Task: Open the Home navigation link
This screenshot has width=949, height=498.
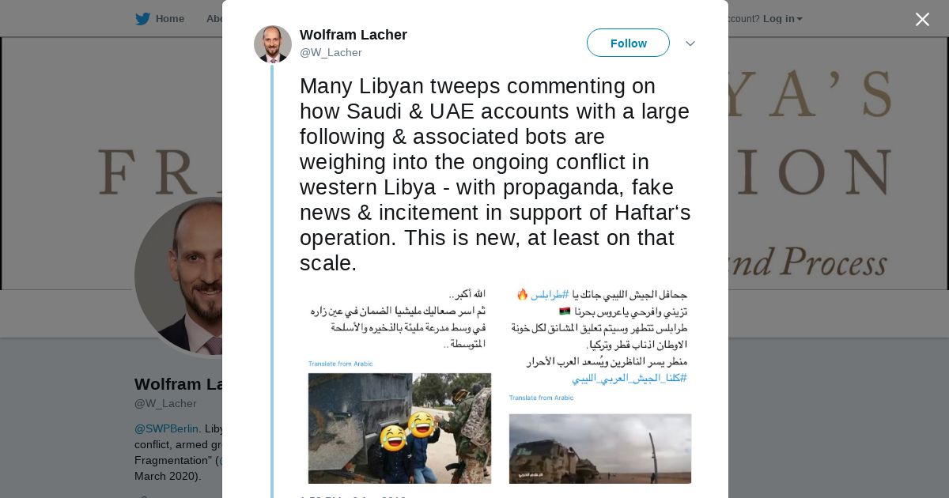Action: (x=169, y=19)
